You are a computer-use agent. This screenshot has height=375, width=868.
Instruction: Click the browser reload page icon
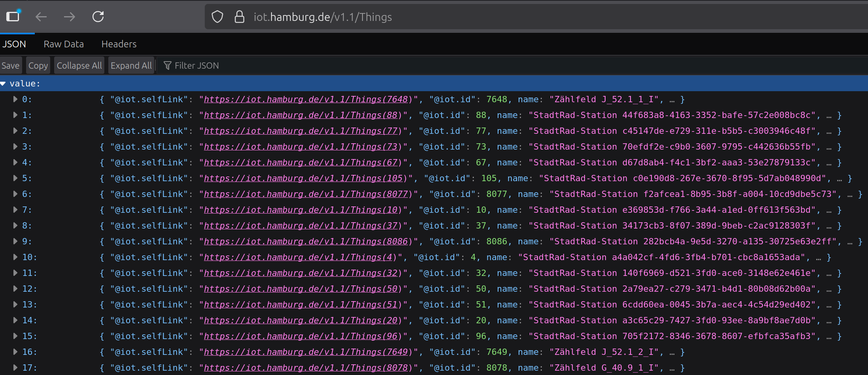pyautogui.click(x=98, y=17)
